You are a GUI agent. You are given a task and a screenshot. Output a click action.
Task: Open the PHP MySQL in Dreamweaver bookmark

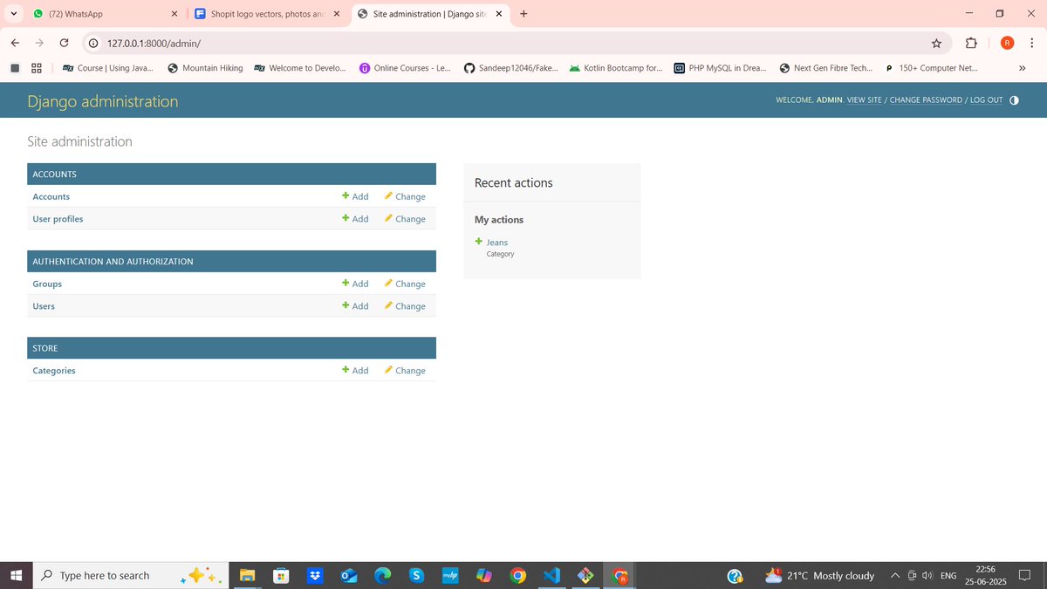(x=720, y=67)
